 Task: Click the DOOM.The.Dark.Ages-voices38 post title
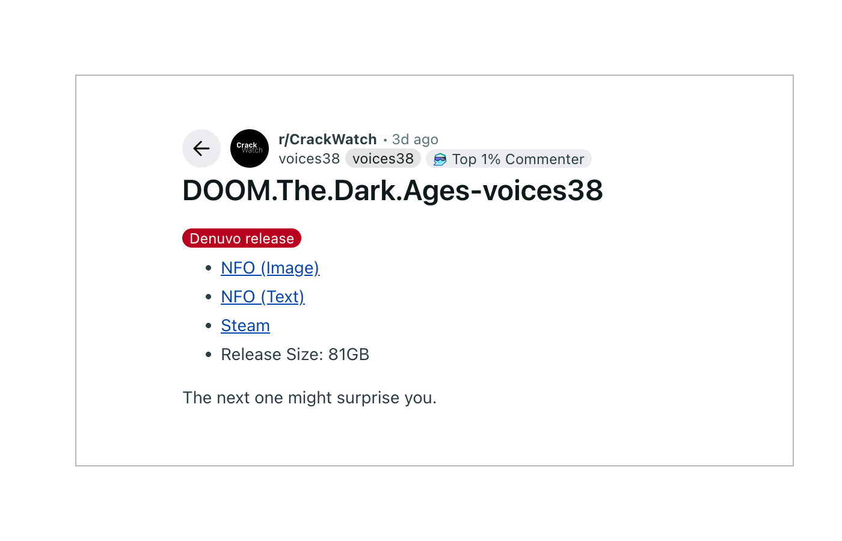pos(392,191)
